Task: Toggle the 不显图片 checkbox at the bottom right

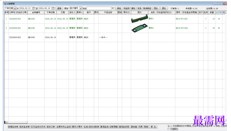Action: (168, 129)
